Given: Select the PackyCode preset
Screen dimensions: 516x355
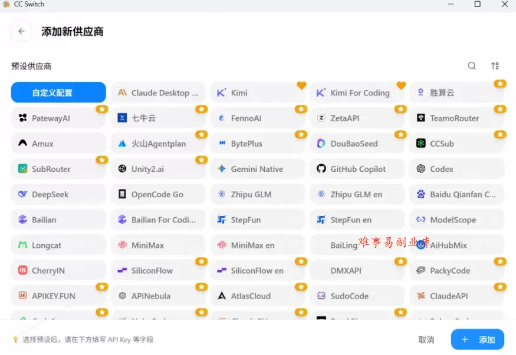Looking at the screenshot, I should (457, 270).
